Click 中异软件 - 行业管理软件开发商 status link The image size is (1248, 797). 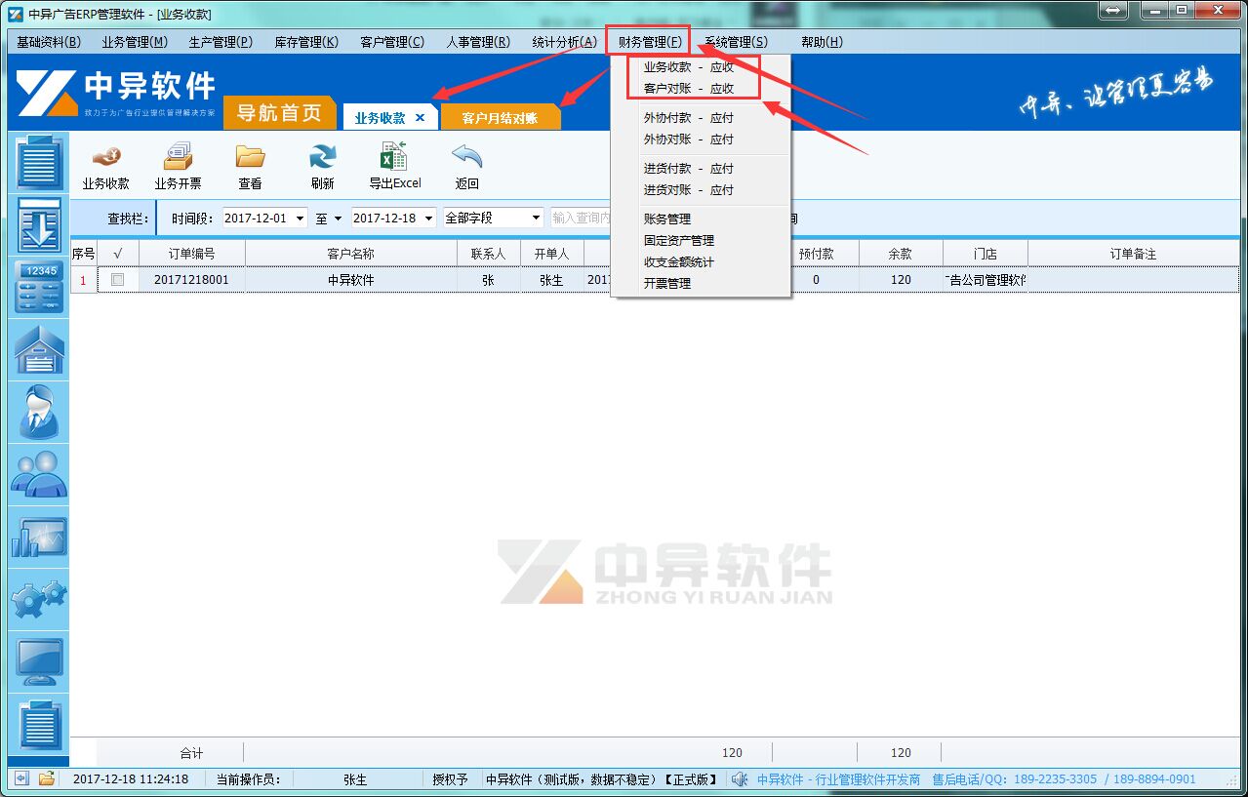point(838,779)
